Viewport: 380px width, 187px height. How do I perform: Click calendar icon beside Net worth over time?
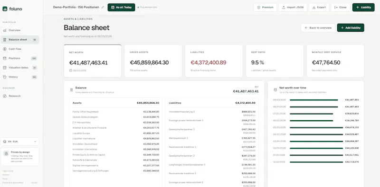(x=275, y=90)
